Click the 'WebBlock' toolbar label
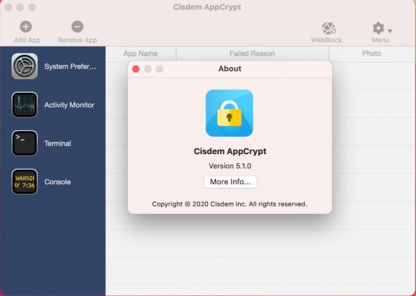Image resolution: width=416 pixels, height=296 pixels. 327,40
